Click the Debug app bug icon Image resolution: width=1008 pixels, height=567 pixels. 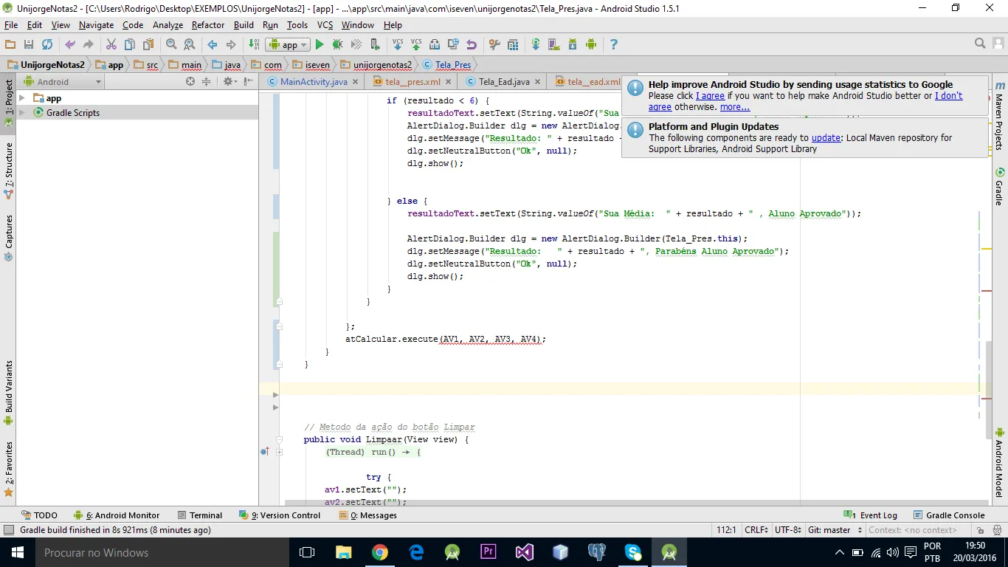pos(338,45)
